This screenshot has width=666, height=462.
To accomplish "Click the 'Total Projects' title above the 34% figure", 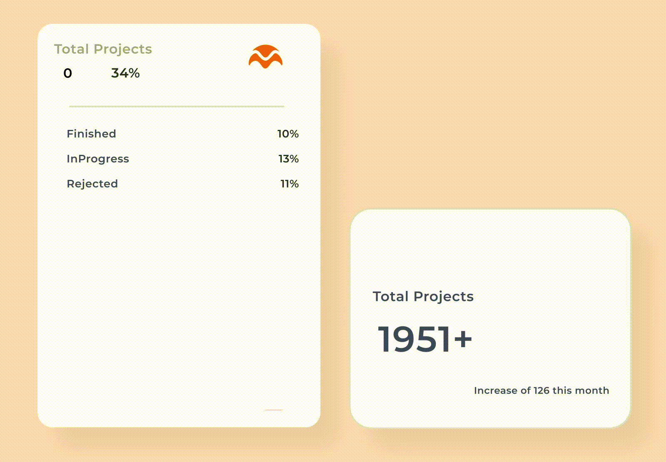I will [103, 49].
